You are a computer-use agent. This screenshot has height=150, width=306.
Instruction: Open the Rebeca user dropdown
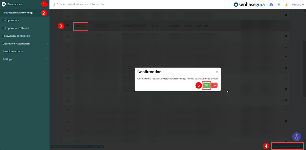pos(297,4)
